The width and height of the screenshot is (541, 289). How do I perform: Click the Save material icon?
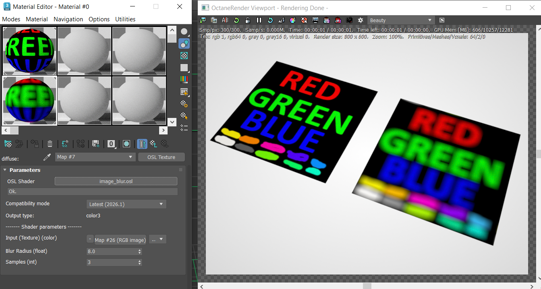[x=96, y=144]
